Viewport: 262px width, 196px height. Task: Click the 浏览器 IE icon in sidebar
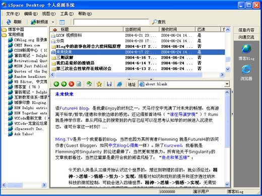[x=246, y=69]
